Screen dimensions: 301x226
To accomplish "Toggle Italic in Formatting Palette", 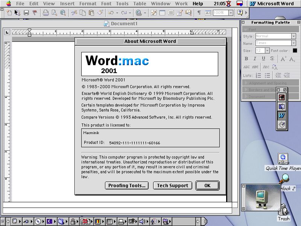I will pos(255,59).
